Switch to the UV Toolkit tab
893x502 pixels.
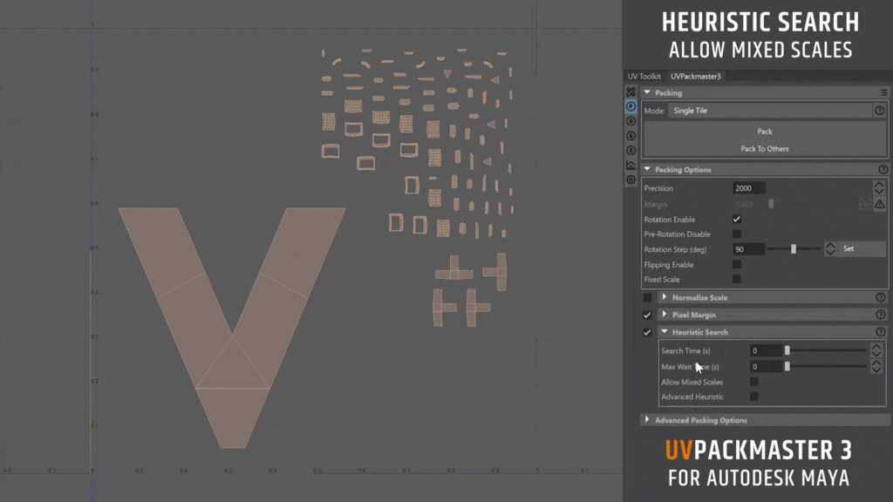(644, 76)
